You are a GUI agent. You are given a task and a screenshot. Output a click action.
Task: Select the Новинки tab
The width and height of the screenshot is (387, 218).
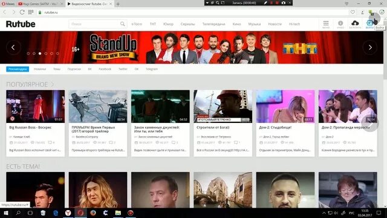40,69
